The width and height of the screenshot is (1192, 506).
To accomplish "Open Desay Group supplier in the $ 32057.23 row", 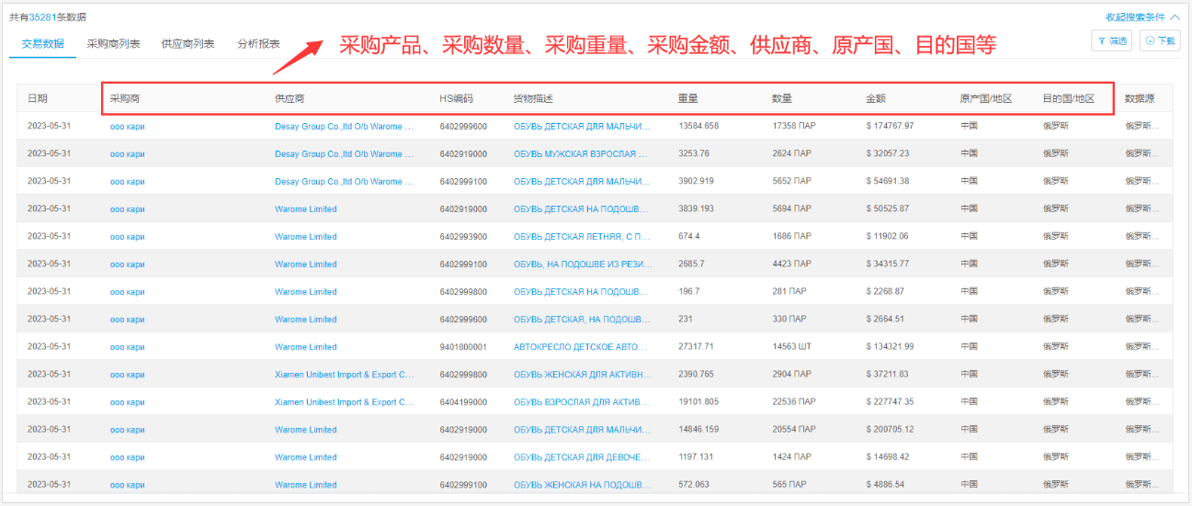I will [x=345, y=153].
